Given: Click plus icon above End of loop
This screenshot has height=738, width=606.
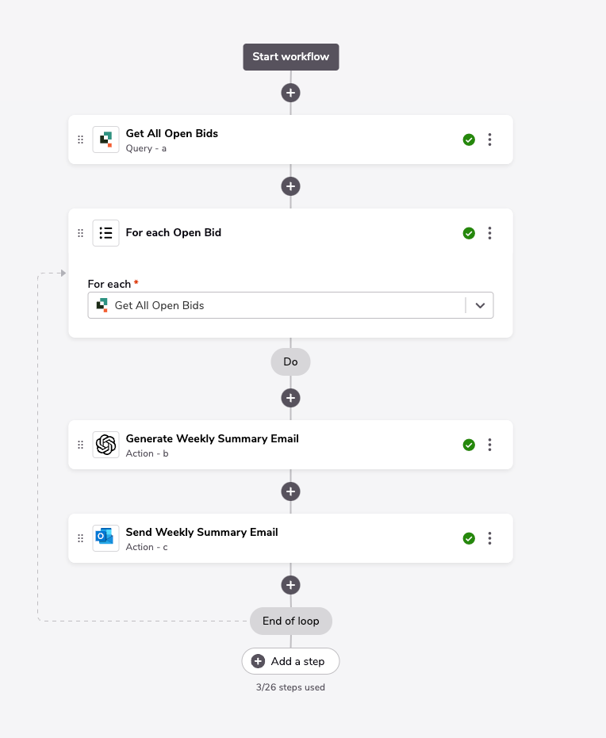Looking at the screenshot, I should click(x=290, y=585).
